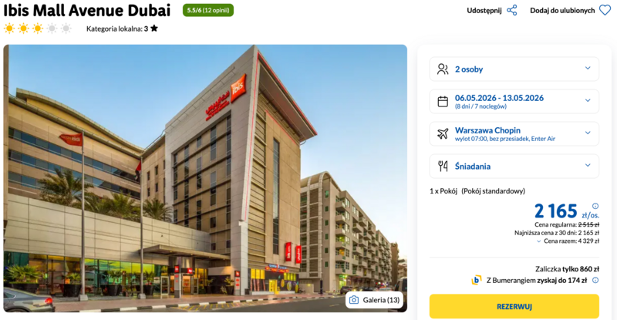Open the date range 06.05.2026 - 13.05.2026 dropdown
The height and width of the screenshot is (320, 617).
click(x=514, y=102)
